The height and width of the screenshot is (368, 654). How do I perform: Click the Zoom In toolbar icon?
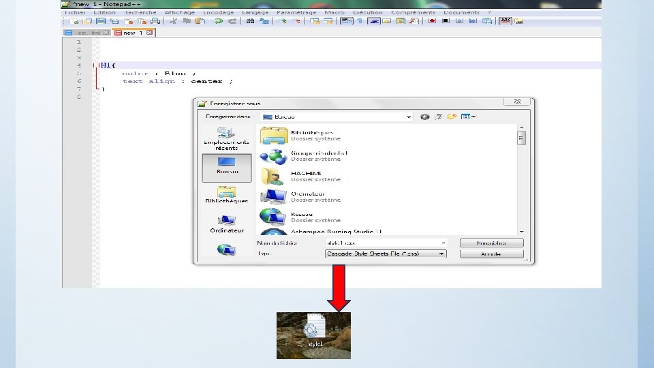283,21
